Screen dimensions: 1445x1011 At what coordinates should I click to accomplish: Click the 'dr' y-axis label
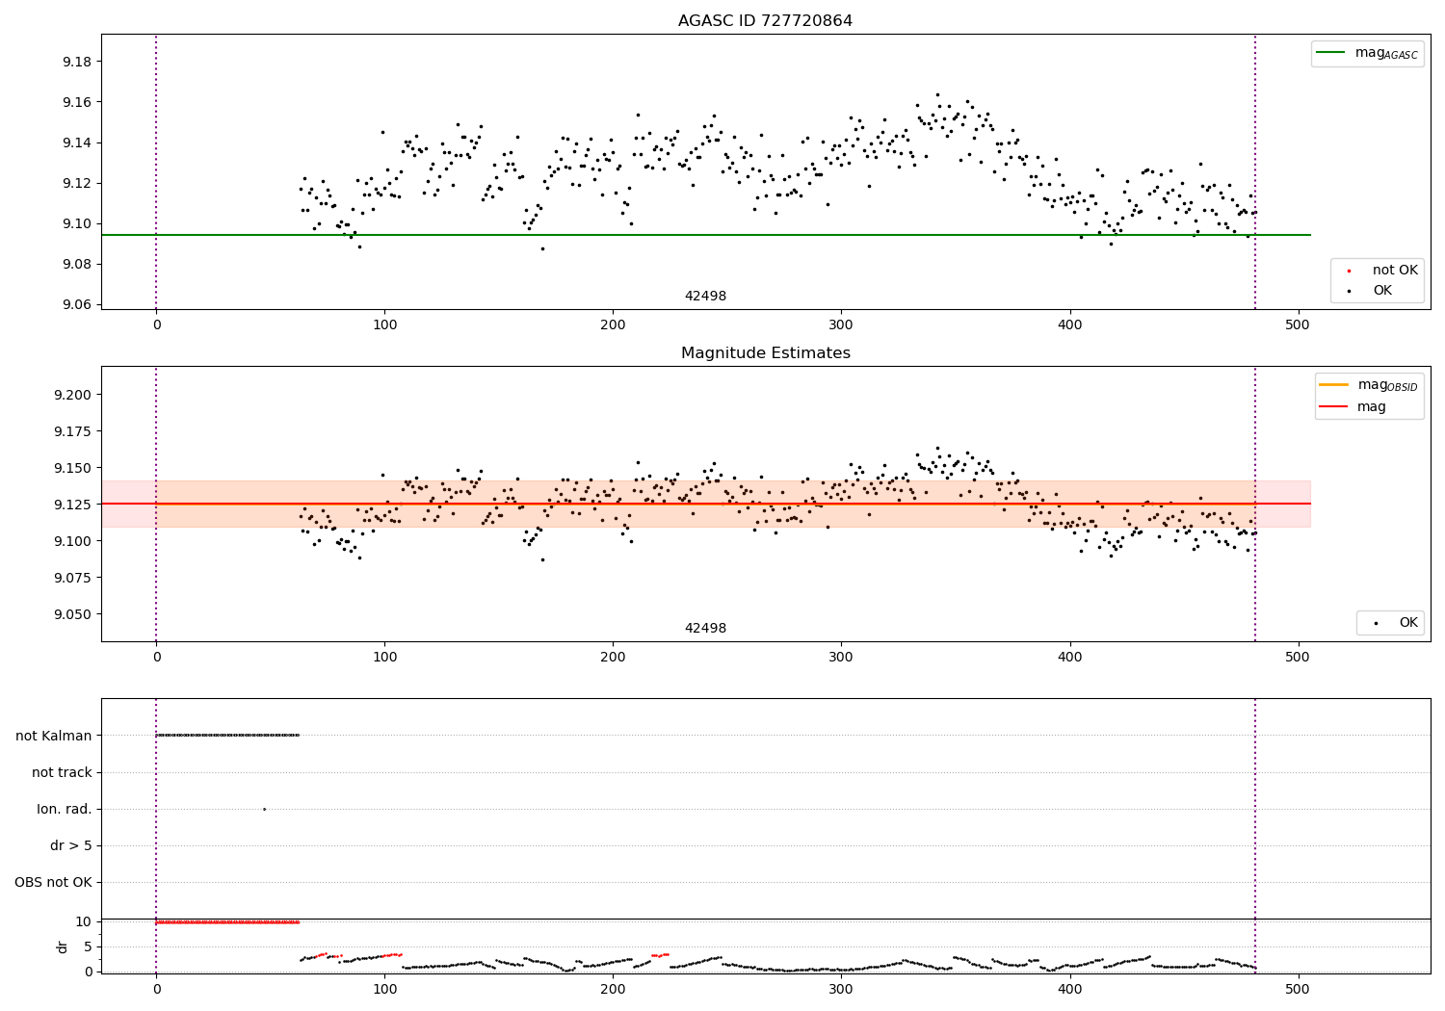63,946
